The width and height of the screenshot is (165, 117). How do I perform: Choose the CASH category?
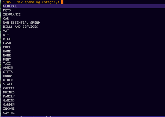(x=7, y=43)
